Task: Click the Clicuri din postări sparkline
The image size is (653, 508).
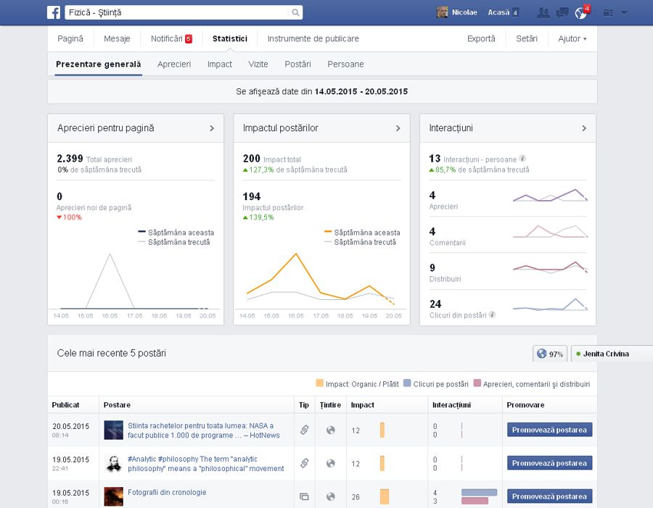Action: click(550, 304)
